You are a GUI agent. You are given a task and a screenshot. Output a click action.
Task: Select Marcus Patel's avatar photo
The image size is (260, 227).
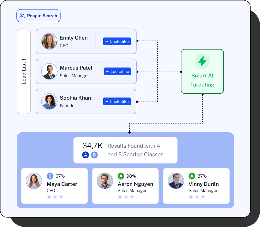pos(49,71)
